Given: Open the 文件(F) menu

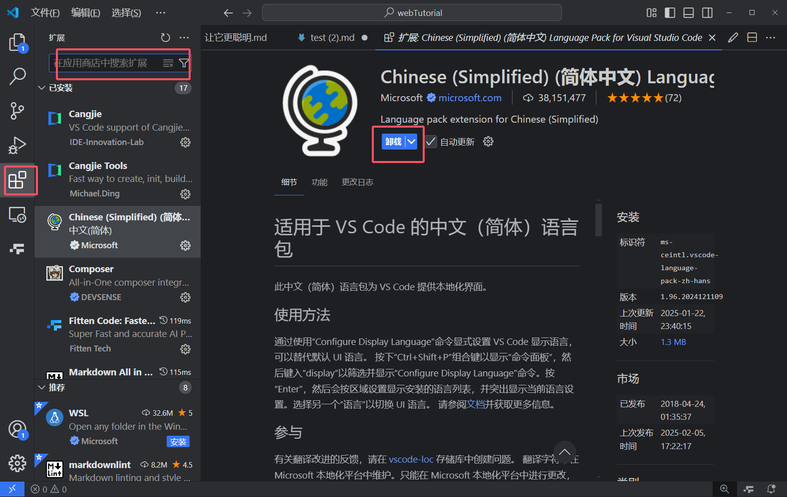Looking at the screenshot, I should (45, 12).
